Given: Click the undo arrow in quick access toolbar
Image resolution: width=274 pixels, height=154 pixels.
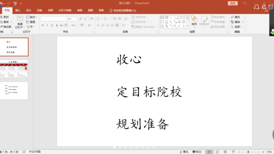Looking at the screenshot, I should pyautogui.click(x=1, y=3).
